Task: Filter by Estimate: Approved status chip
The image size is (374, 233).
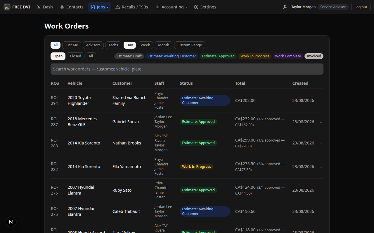Action: point(218,56)
